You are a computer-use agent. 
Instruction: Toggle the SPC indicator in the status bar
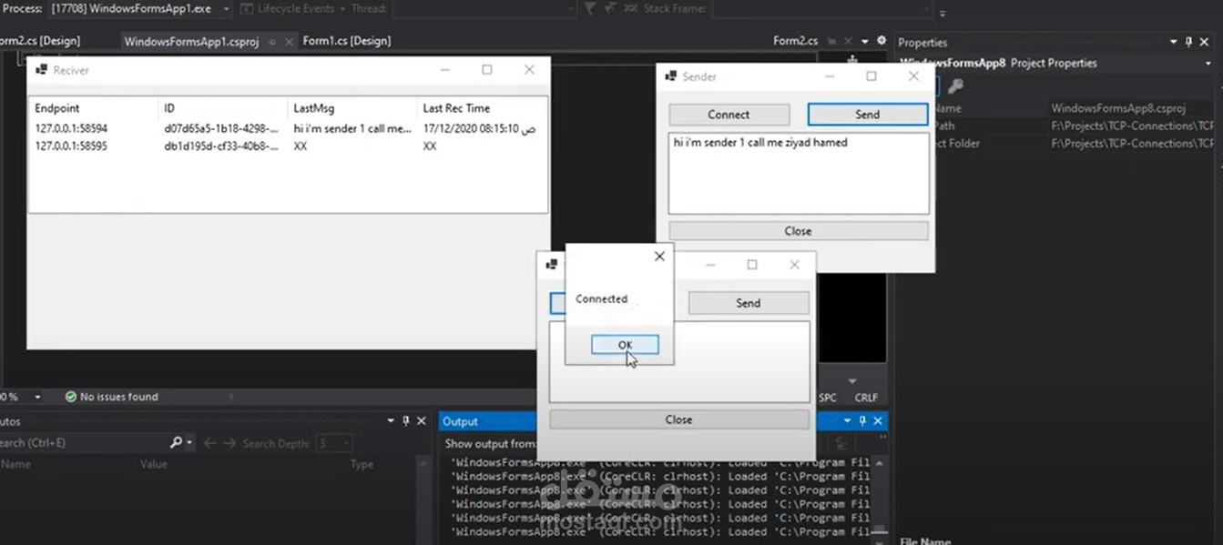tap(827, 397)
